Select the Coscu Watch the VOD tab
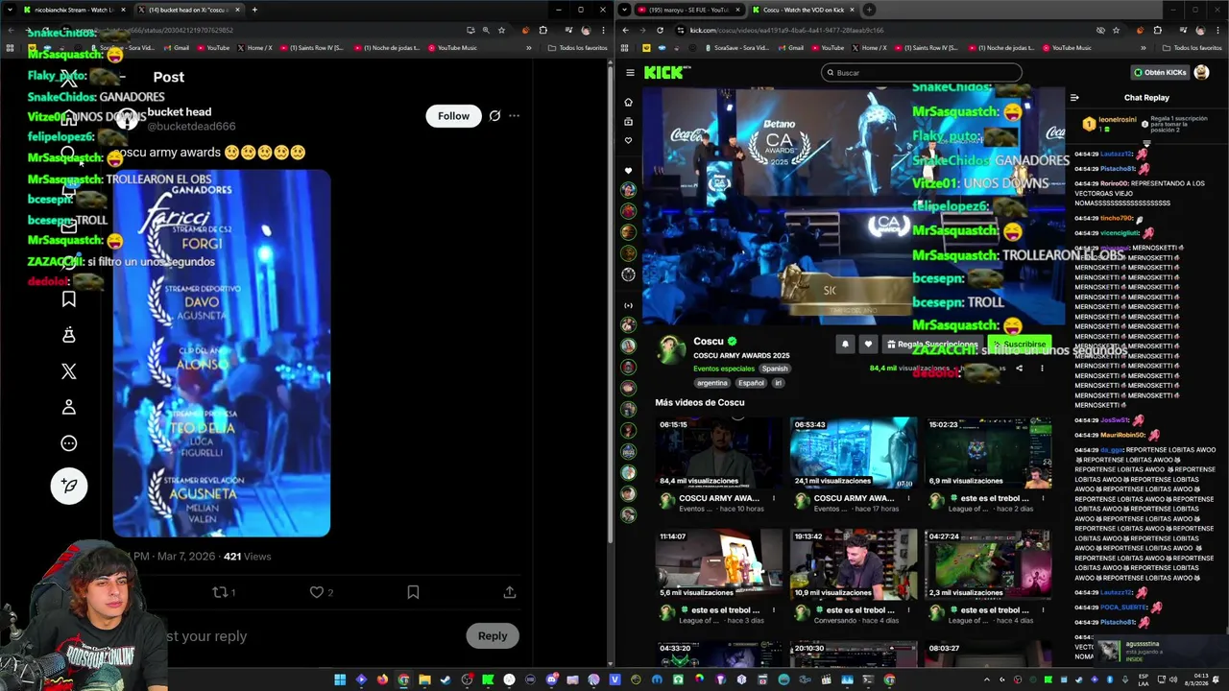1229x691 pixels. pyautogui.click(x=803, y=10)
